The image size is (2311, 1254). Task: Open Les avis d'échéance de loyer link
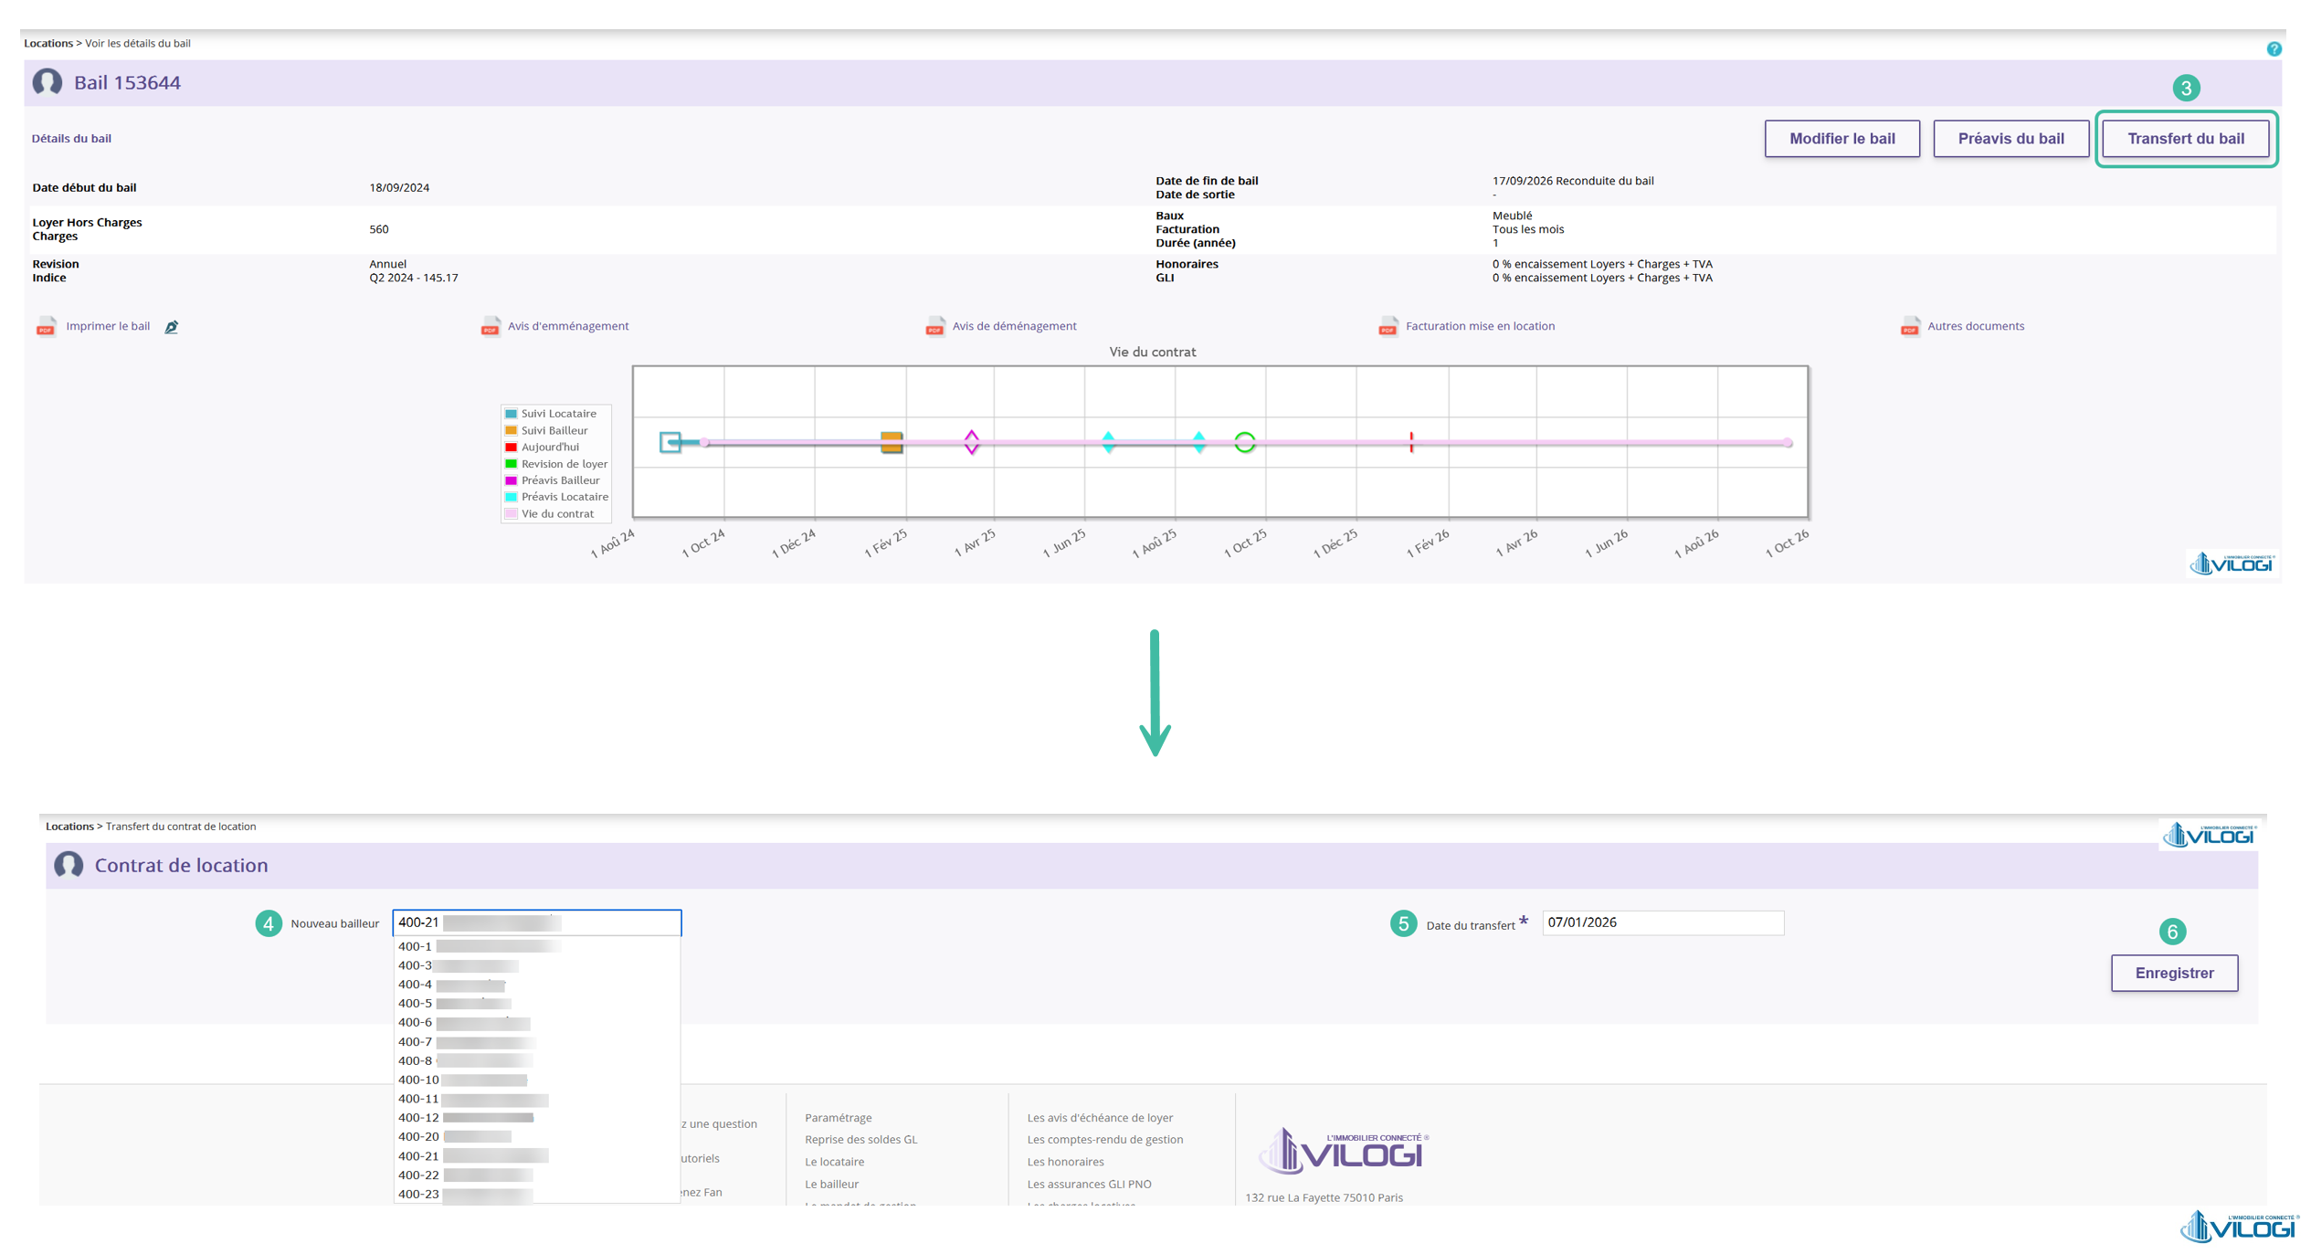1100,1118
